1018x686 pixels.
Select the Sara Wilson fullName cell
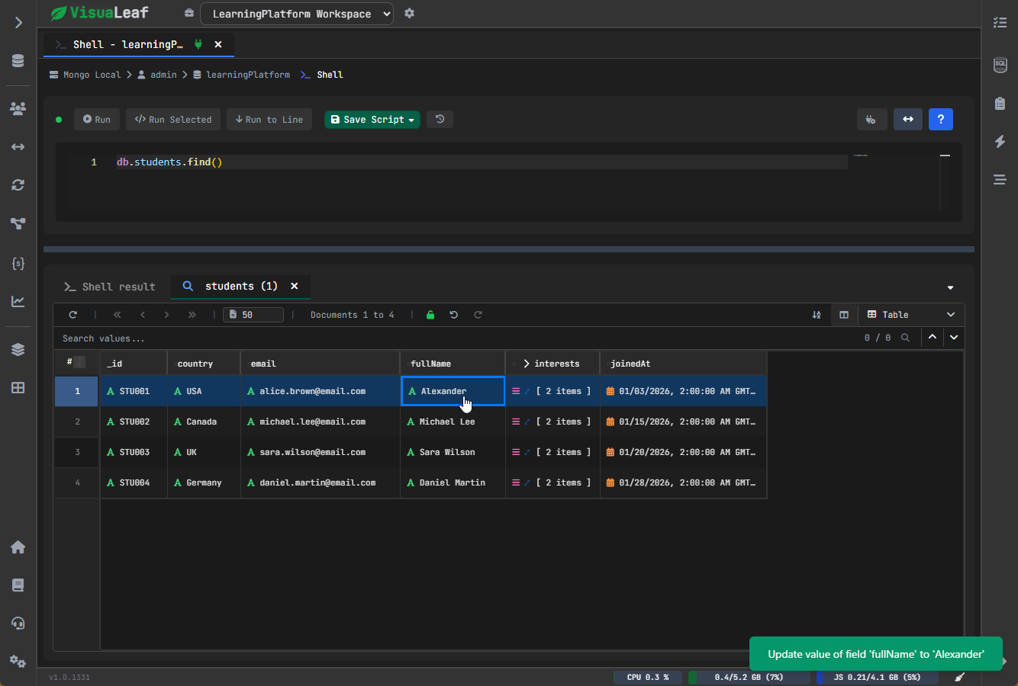[x=453, y=452]
